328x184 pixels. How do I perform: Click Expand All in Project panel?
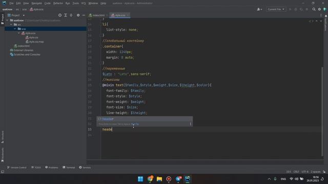pyautogui.click(x=66, y=15)
